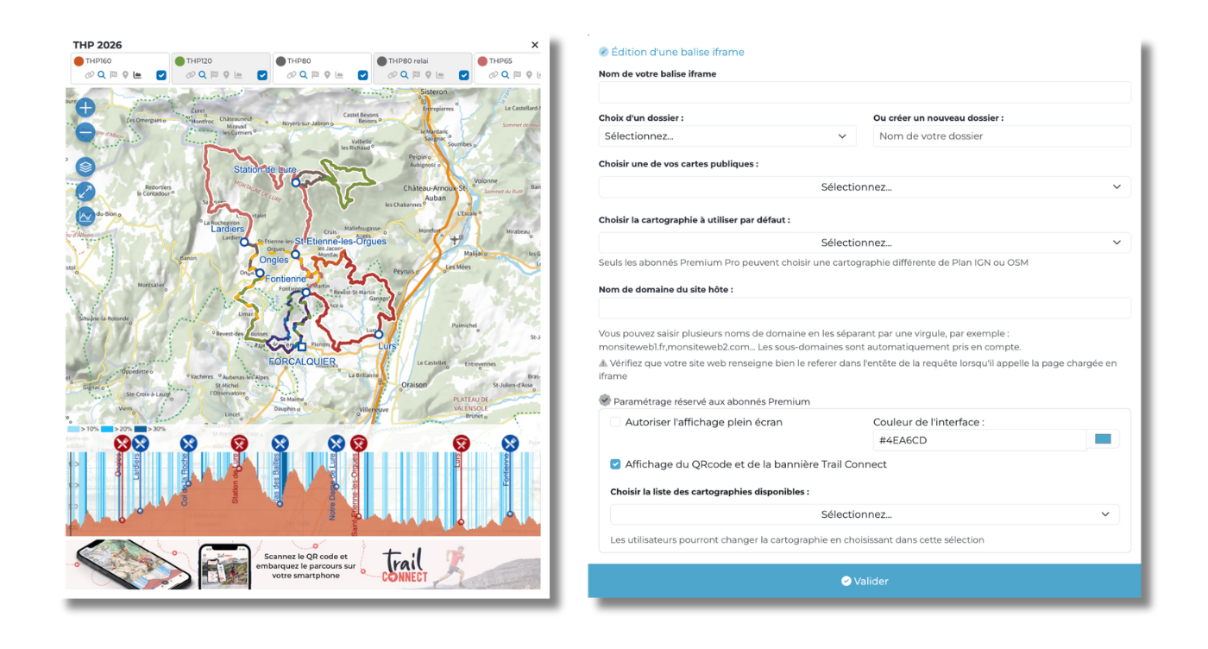Select the THP80 relai track tab
Screen dimensions: 1208x649
click(412, 61)
